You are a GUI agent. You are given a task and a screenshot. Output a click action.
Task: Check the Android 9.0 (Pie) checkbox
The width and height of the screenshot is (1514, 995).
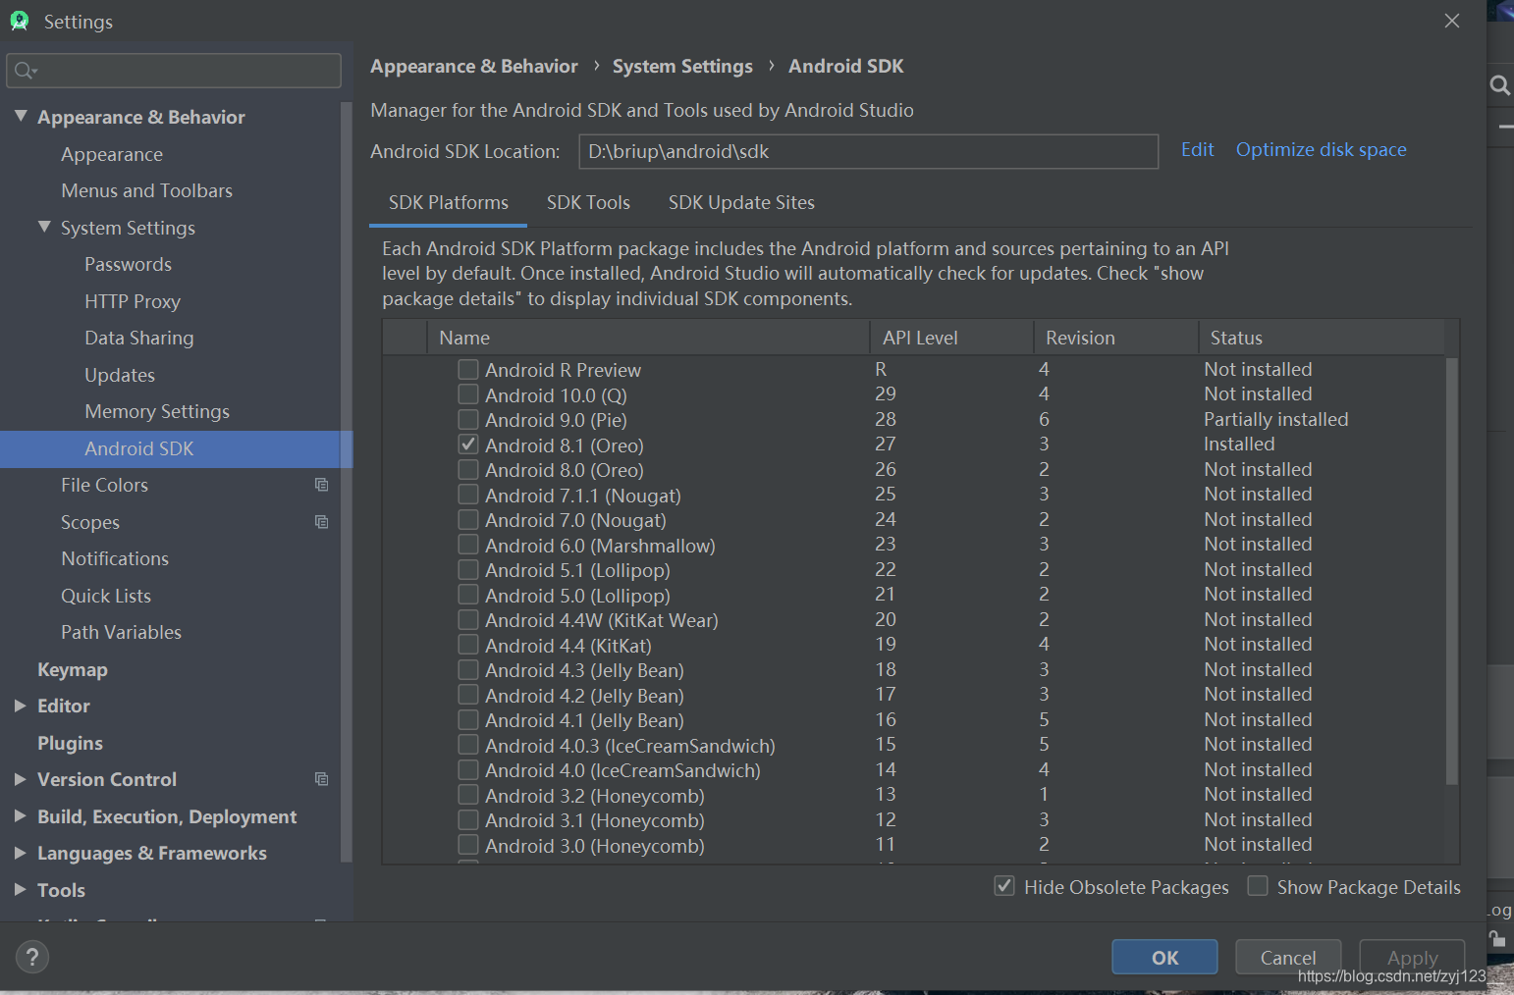click(468, 419)
